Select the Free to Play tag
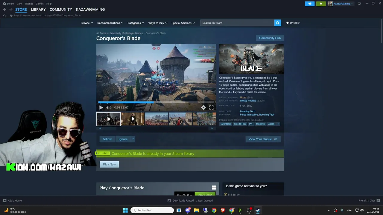This screenshot has height=215, width=383. pos(240,124)
